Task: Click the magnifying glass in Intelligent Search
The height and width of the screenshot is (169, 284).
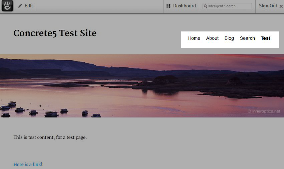Action: [x=205, y=6]
